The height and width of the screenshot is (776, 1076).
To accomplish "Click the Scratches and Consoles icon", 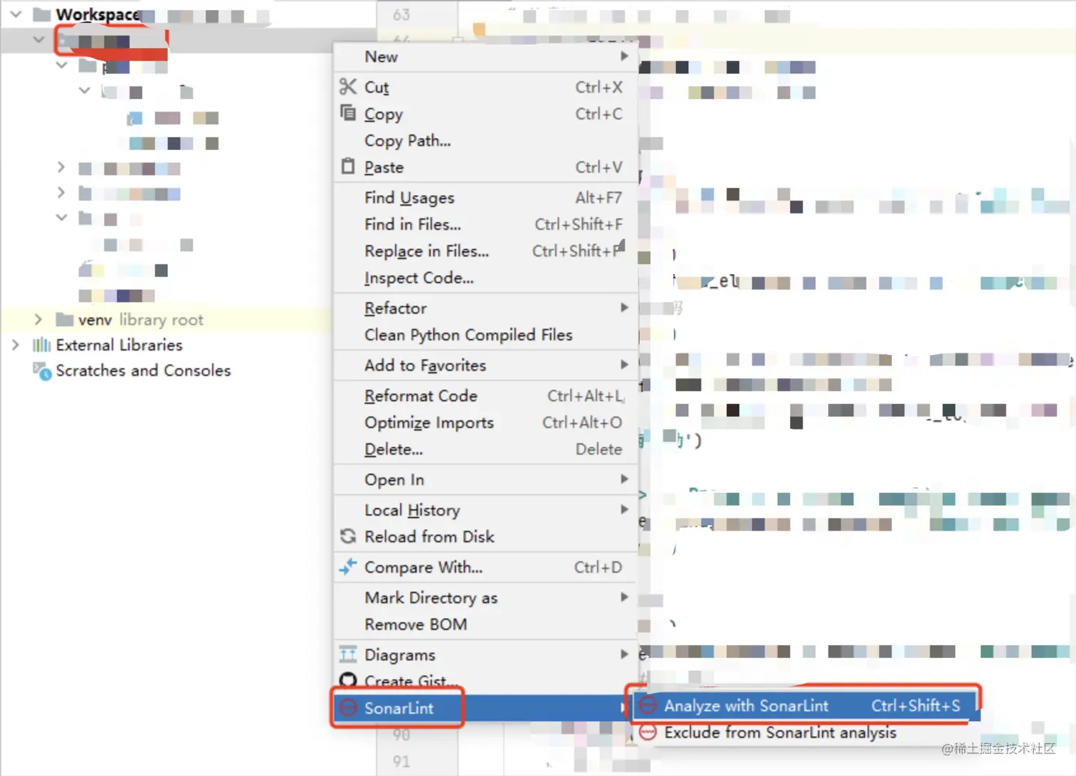I will tap(42, 371).
